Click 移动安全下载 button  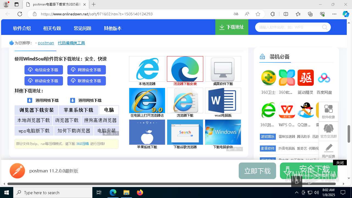[44, 81]
